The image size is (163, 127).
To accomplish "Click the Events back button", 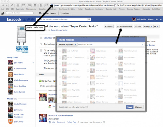I will pyautogui.click(x=109, y=26).
